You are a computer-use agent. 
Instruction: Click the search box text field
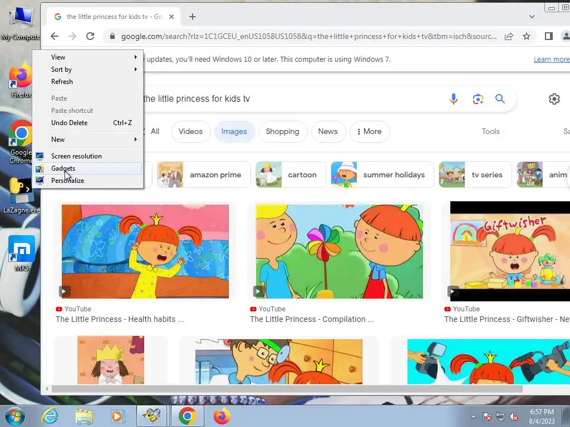[291, 99]
